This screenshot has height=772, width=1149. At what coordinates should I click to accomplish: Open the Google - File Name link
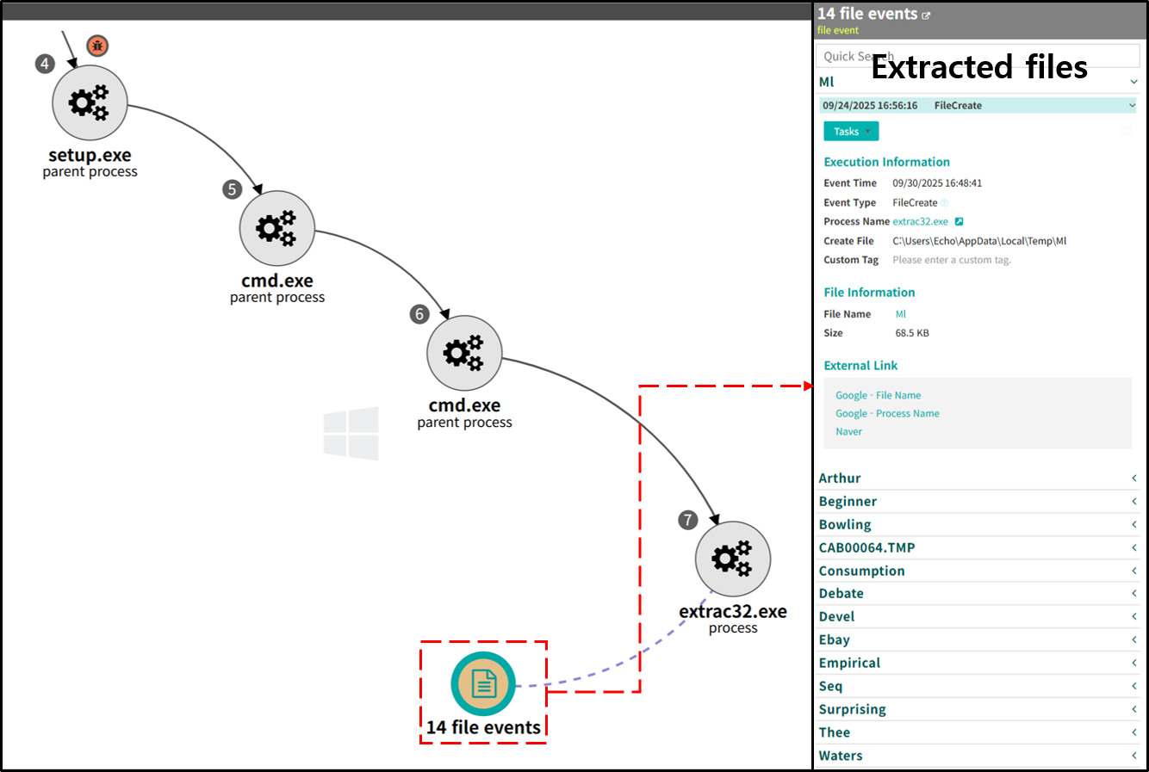[x=878, y=396]
